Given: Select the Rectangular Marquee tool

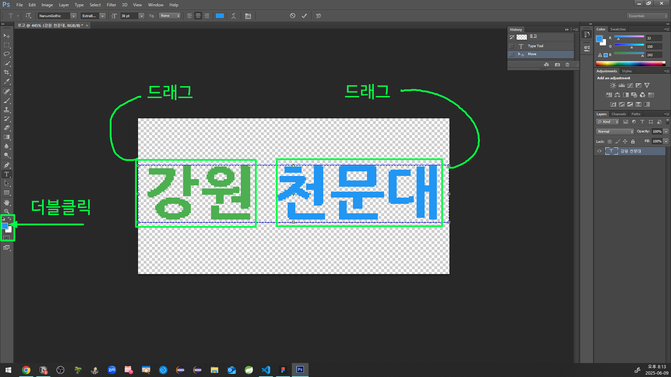Looking at the screenshot, I should (x=7, y=45).
